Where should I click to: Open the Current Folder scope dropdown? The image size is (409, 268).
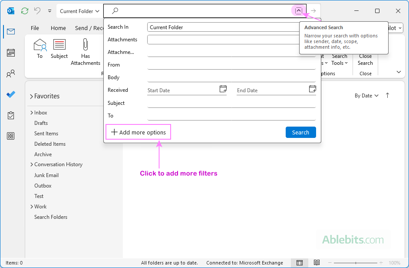coord(79,11)
